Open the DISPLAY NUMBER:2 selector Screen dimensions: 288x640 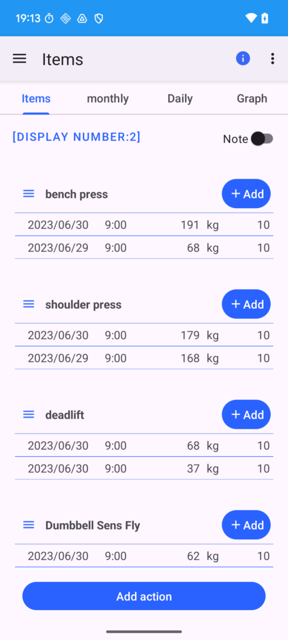click(76, 137)
